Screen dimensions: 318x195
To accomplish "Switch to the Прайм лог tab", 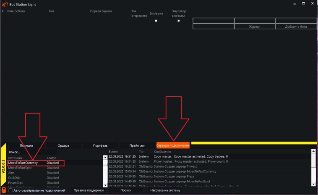I will (137, 145).
